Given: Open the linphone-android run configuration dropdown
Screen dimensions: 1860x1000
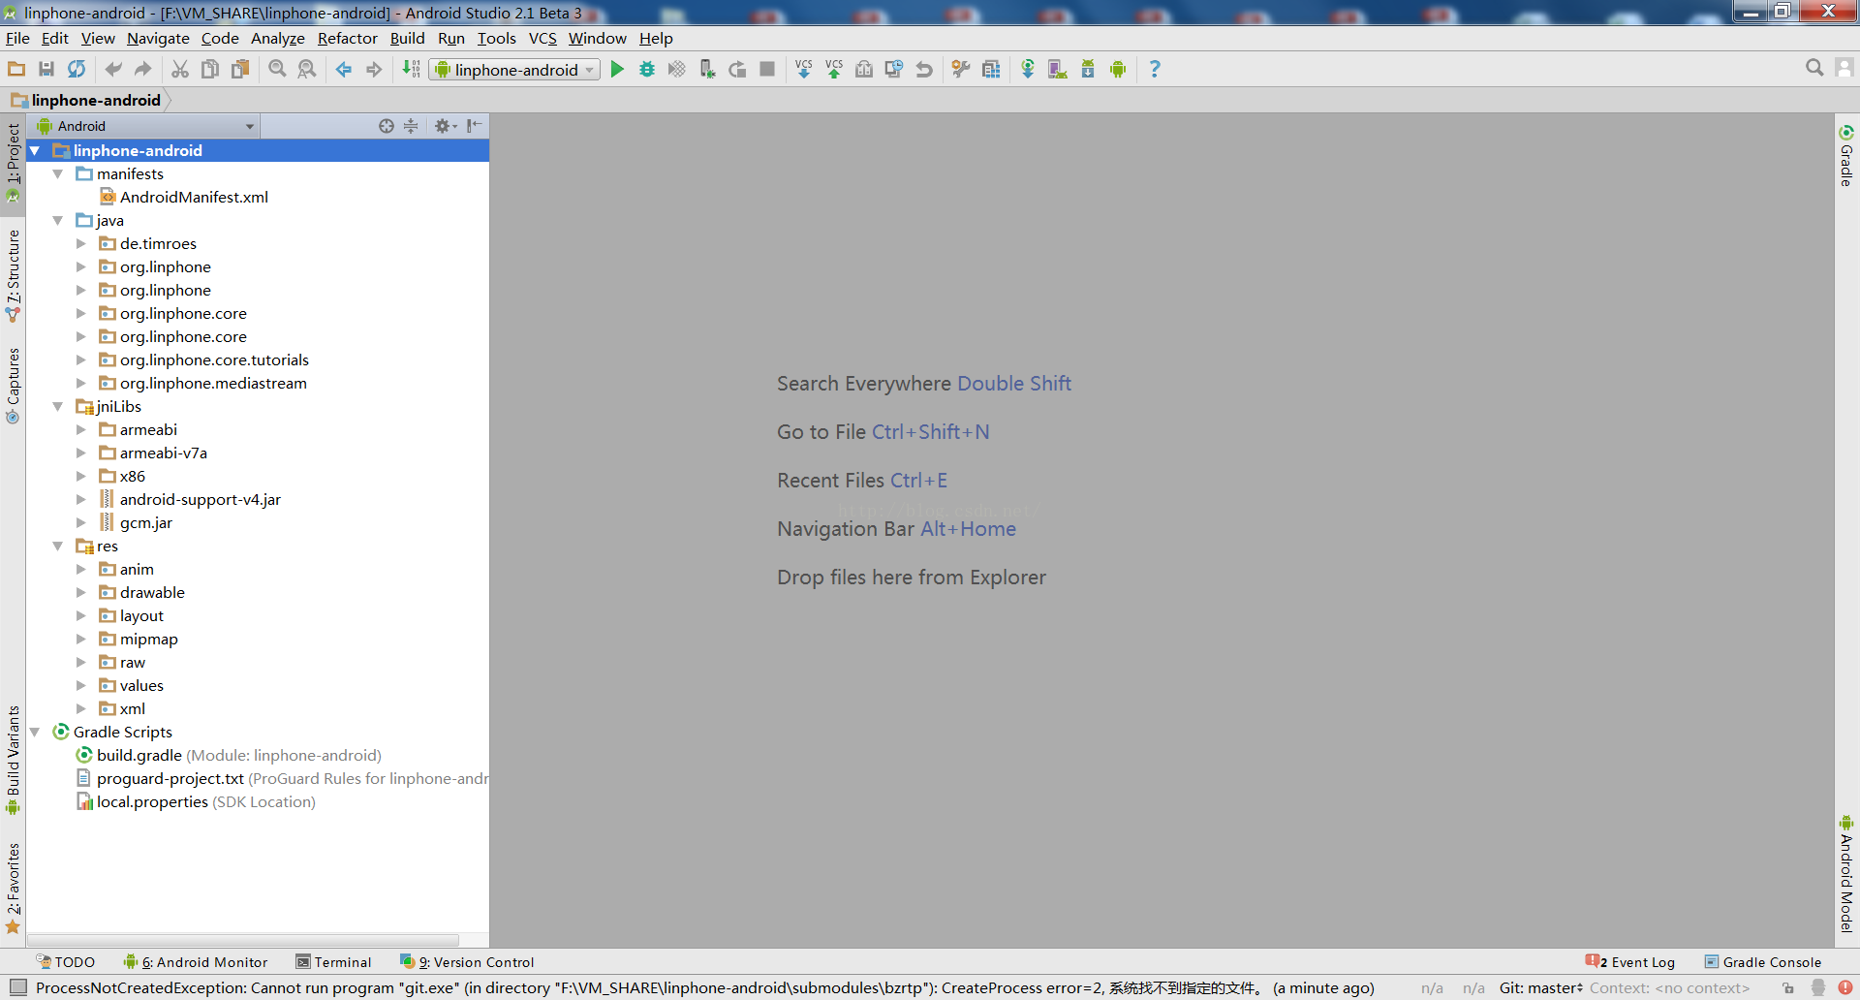Looking at the screenshot, I should (515, 70).
